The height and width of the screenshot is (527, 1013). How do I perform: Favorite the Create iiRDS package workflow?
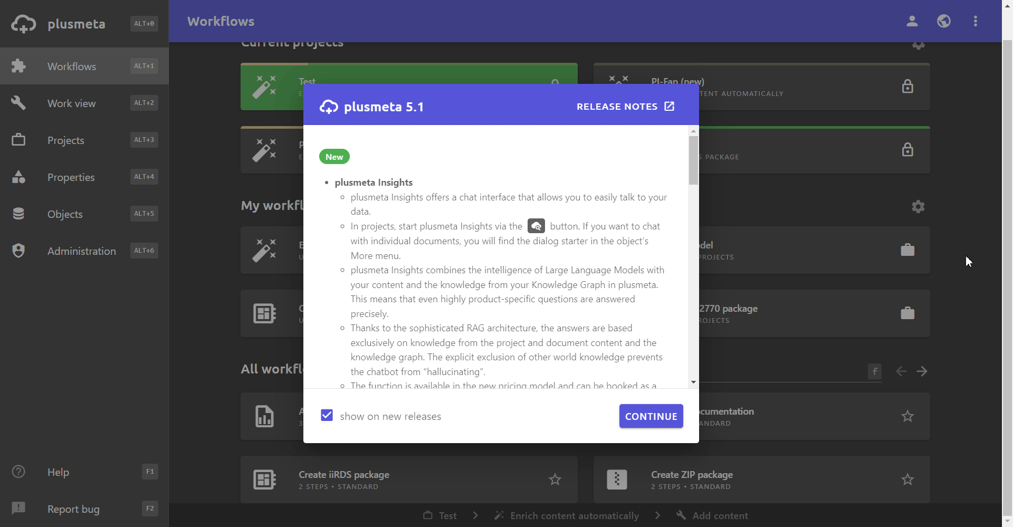pos(555,480)
